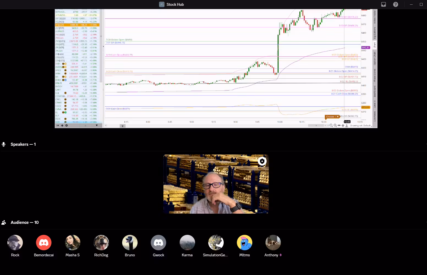427x275 pixels.
Task: Open watchlist settings gear icon
Action: point(66,125)
